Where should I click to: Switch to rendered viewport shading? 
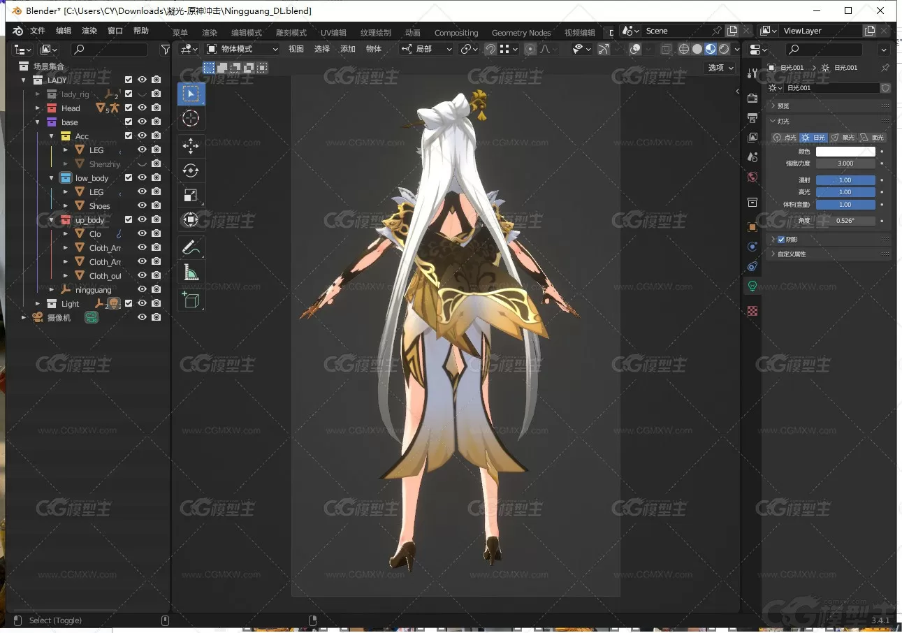click(x=724, y=49)
